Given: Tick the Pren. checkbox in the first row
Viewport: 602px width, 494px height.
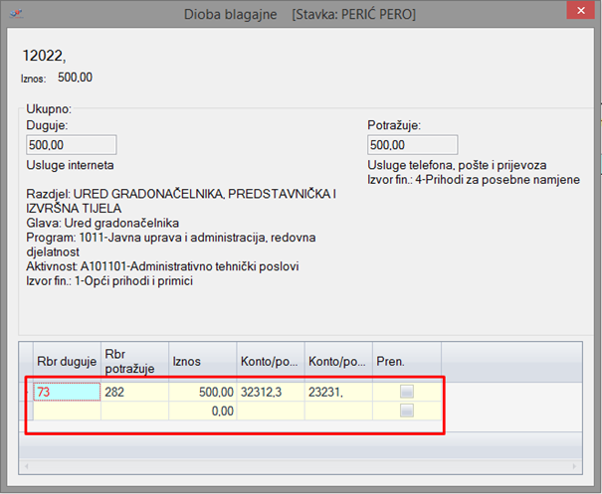Looking at the screenshot, I should (406, 393).
